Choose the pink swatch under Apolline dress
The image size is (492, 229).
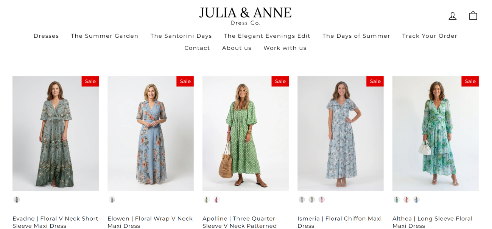click(x=216, y=200)
